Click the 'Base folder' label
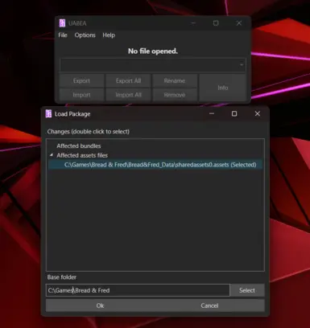 tap(62, 277)
